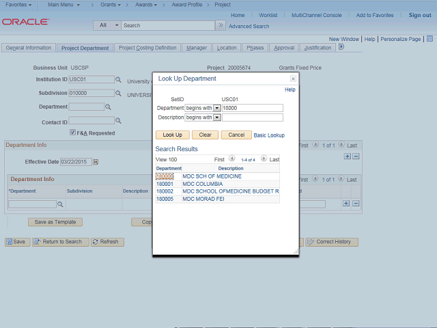Image resolution: width=437 pixels, height=328 pixels.
Task: Click the show more tabs arrow icon
Action: pos(341,47)
